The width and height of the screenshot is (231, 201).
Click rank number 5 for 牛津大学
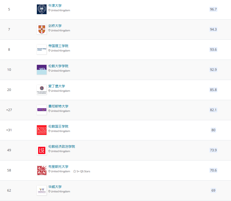9,9
